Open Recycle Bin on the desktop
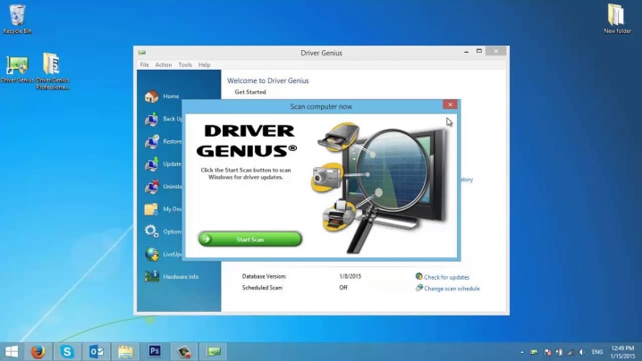The height and width of the screenshot is (361, 642). (x=17, y=19)
